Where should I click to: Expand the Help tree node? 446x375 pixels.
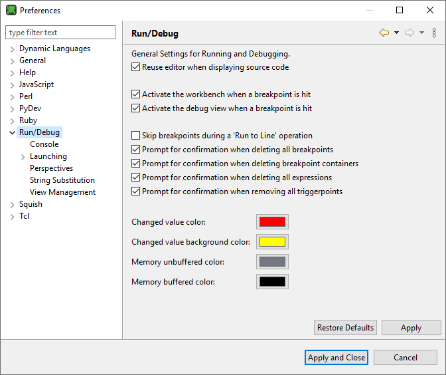(12, 73)
